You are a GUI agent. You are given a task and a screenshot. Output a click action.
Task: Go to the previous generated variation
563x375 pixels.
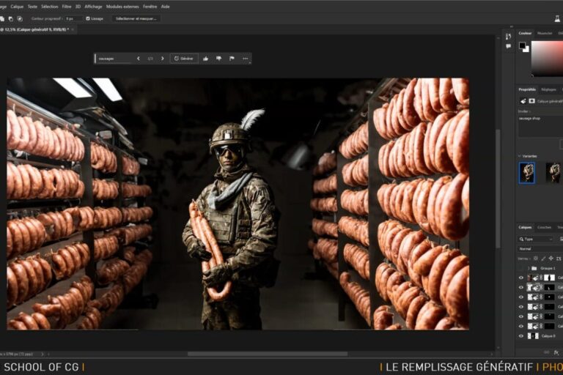pos(139,59)
